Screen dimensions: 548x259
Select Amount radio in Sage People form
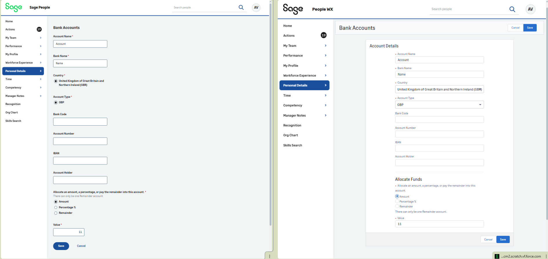[x=56, y=202]
